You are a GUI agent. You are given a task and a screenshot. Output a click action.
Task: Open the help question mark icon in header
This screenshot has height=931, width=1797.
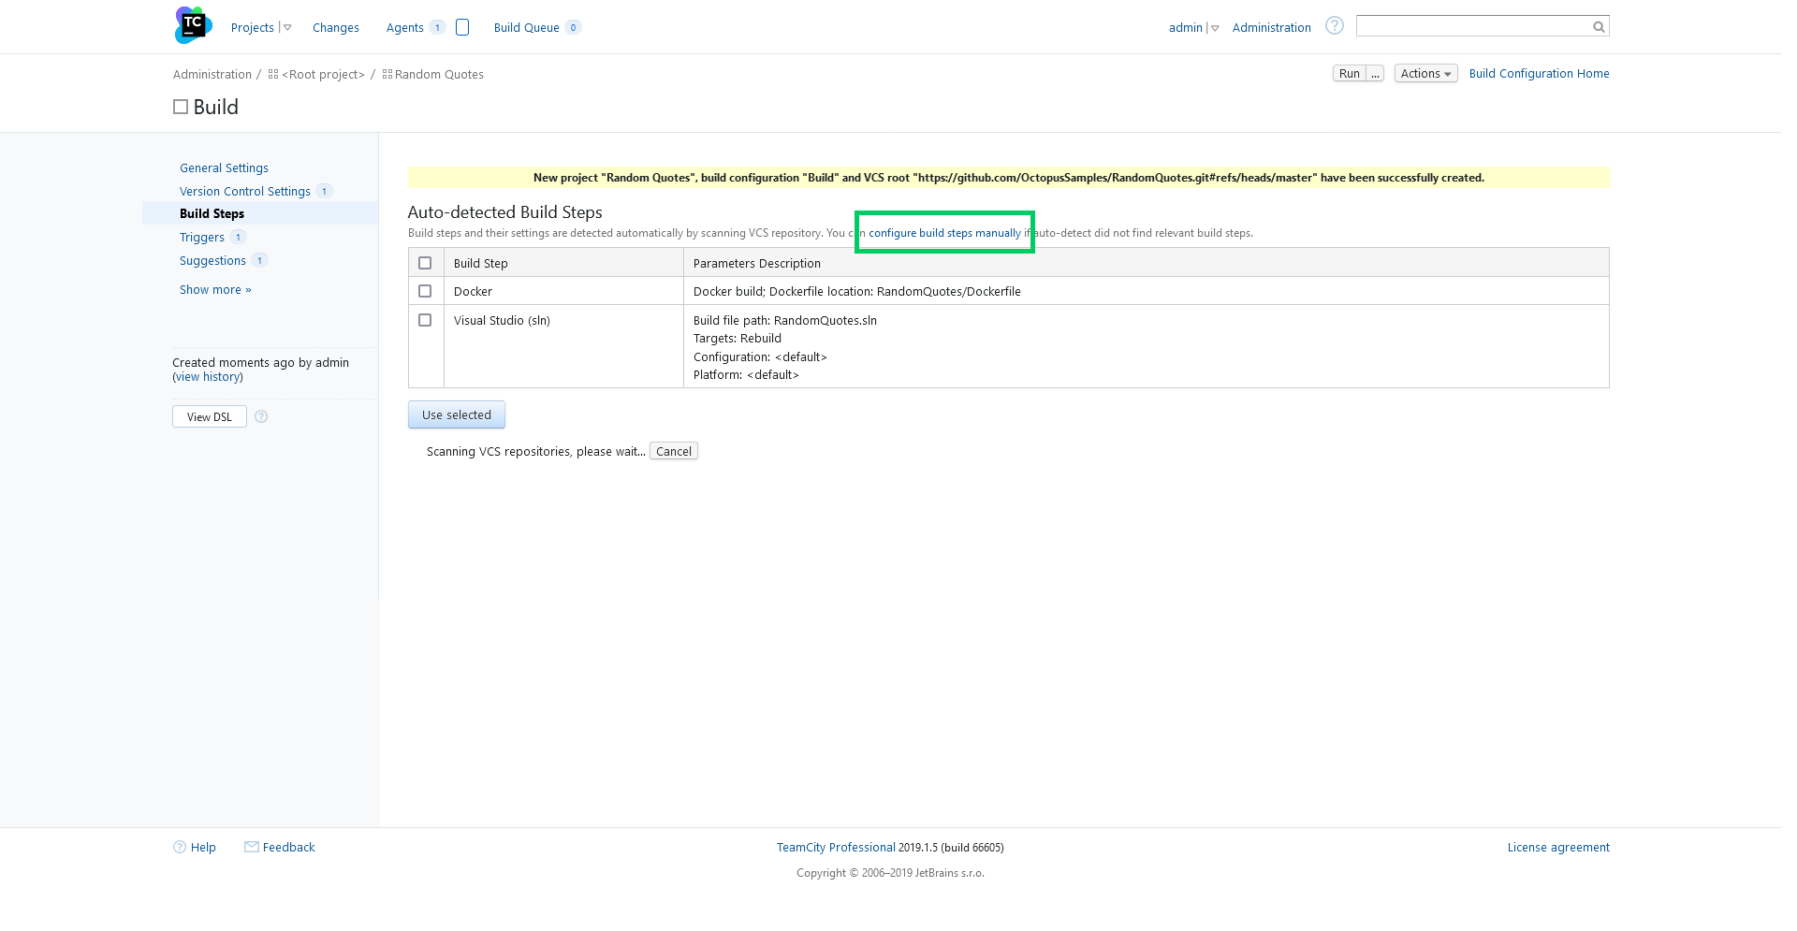[1335, 26]
